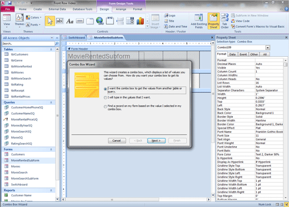The height and width of the screenshot is (207, 289).
Task: Switch to the External Data tab
Action: (x=57, y=9)
